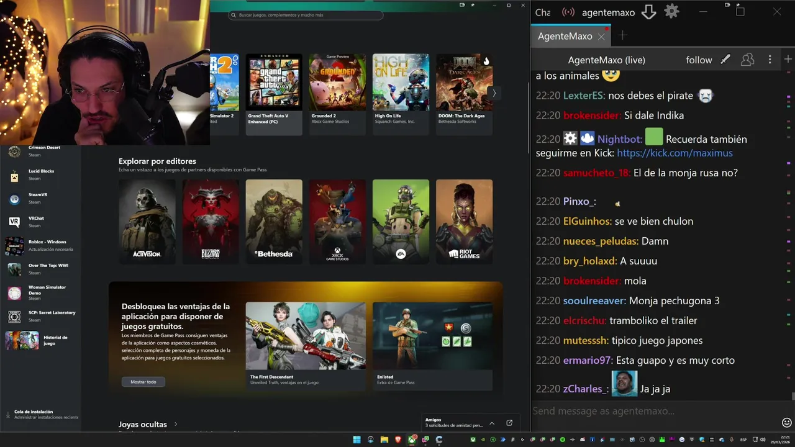Click the Discord tray icon
Image resolution: width=795 pixels, height=447 pixels.
point(583,440)
